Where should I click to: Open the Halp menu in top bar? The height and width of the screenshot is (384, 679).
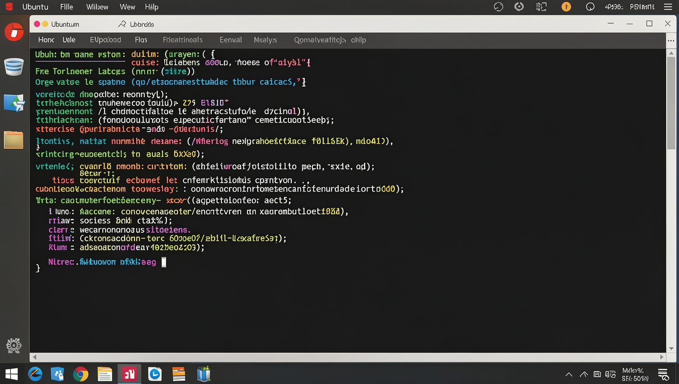152,7
